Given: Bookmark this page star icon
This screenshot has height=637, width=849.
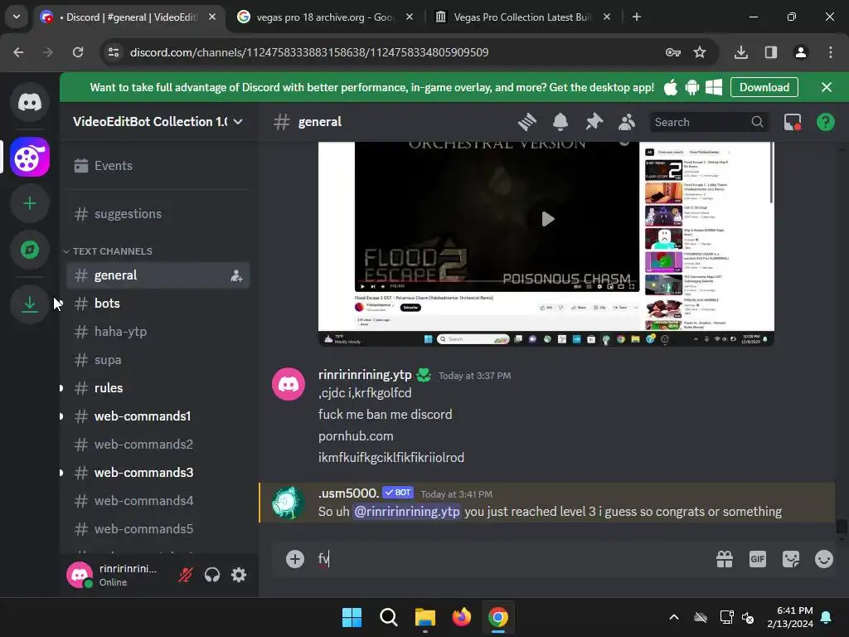Looking at the screenshot, I should [x=700, y=52].
